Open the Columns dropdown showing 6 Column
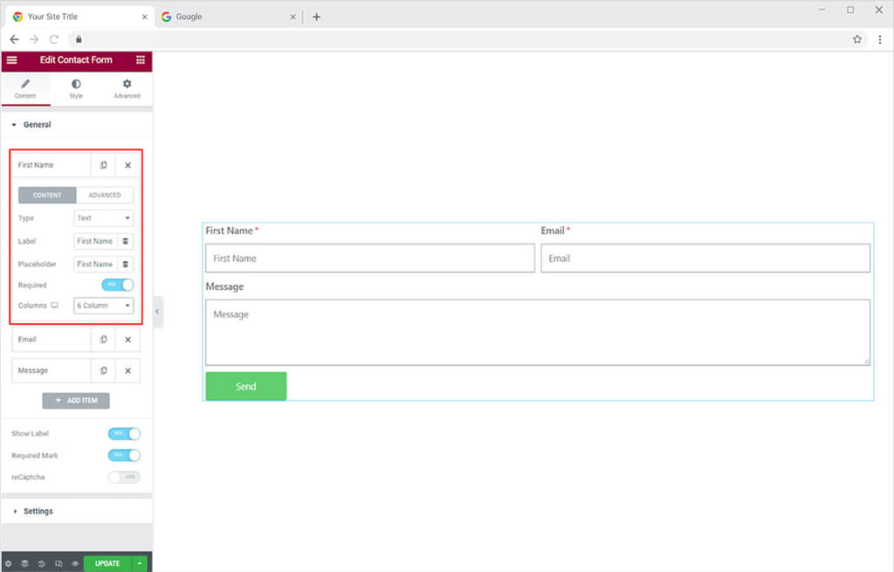This screenshot has height=572, width=894. tap(103, 306)
